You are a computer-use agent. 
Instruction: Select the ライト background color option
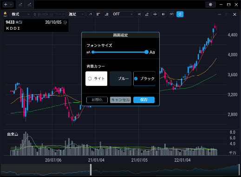(96, 79)
